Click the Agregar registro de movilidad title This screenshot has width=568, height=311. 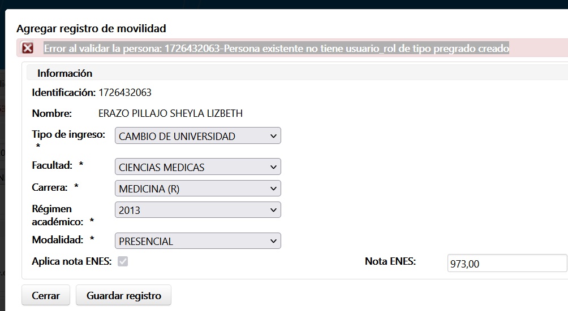tap(91, 29)
